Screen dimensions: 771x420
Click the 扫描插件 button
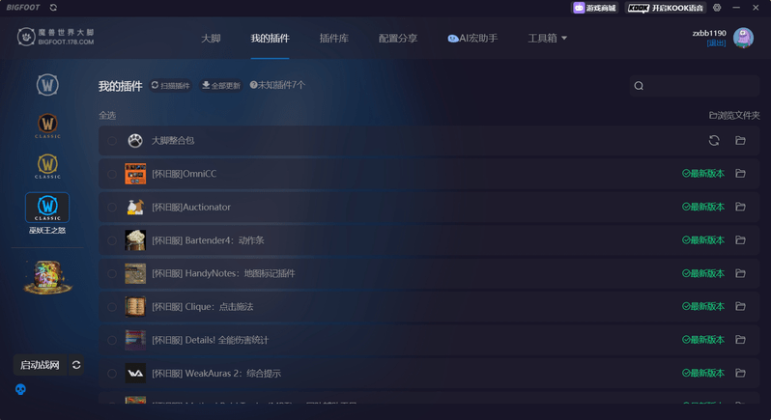[x=171, y=86]
